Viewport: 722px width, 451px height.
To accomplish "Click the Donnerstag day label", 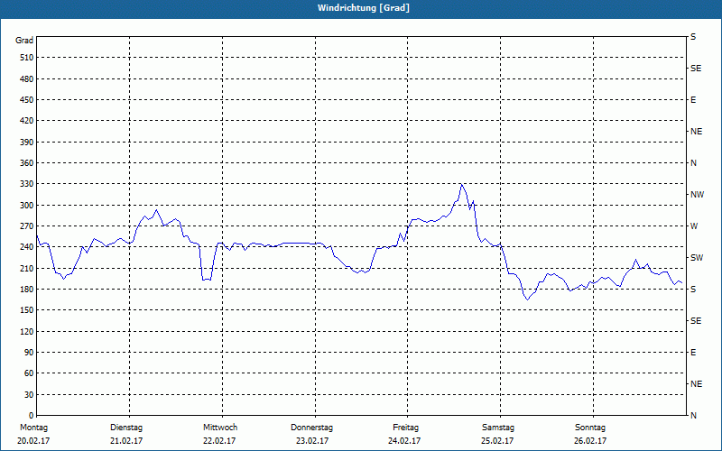I will pyautogui.click(x=311, y=428).
